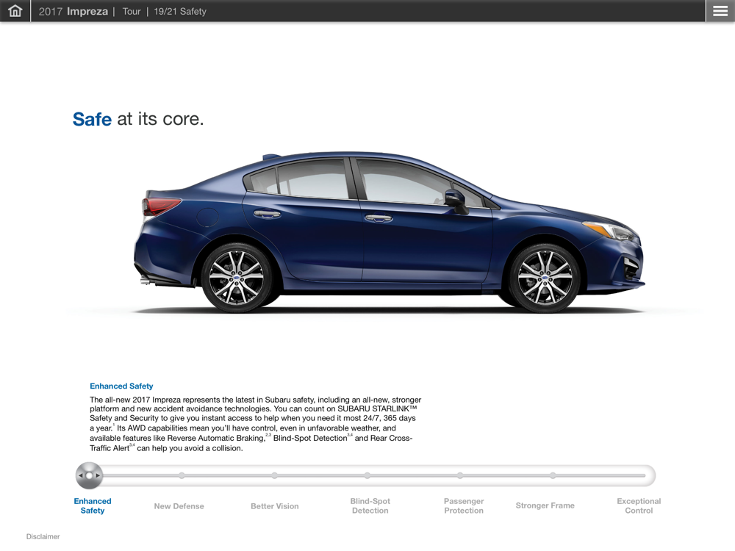Jump to Better Vision slider dot

(x=274, y=475)
